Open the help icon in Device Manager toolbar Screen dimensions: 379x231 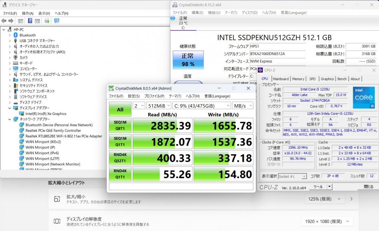(30, 21)
